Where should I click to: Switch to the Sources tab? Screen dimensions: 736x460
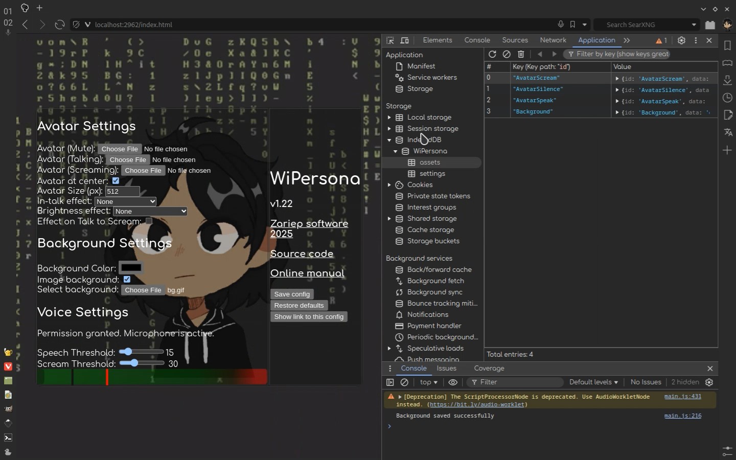515,40
